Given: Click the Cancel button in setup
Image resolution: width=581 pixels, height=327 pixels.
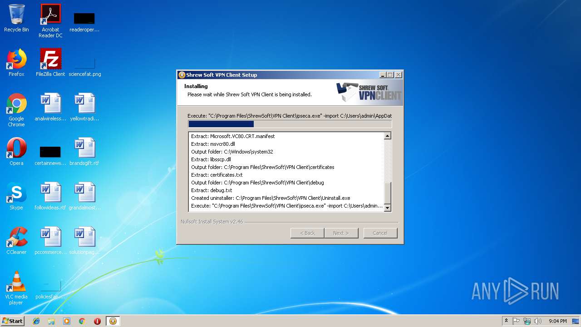Looking at the screenshot, I should pos(380,233).
